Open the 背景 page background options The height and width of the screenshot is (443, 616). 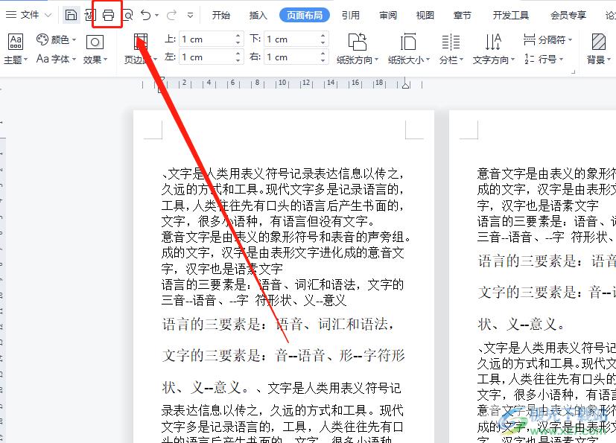599,48
